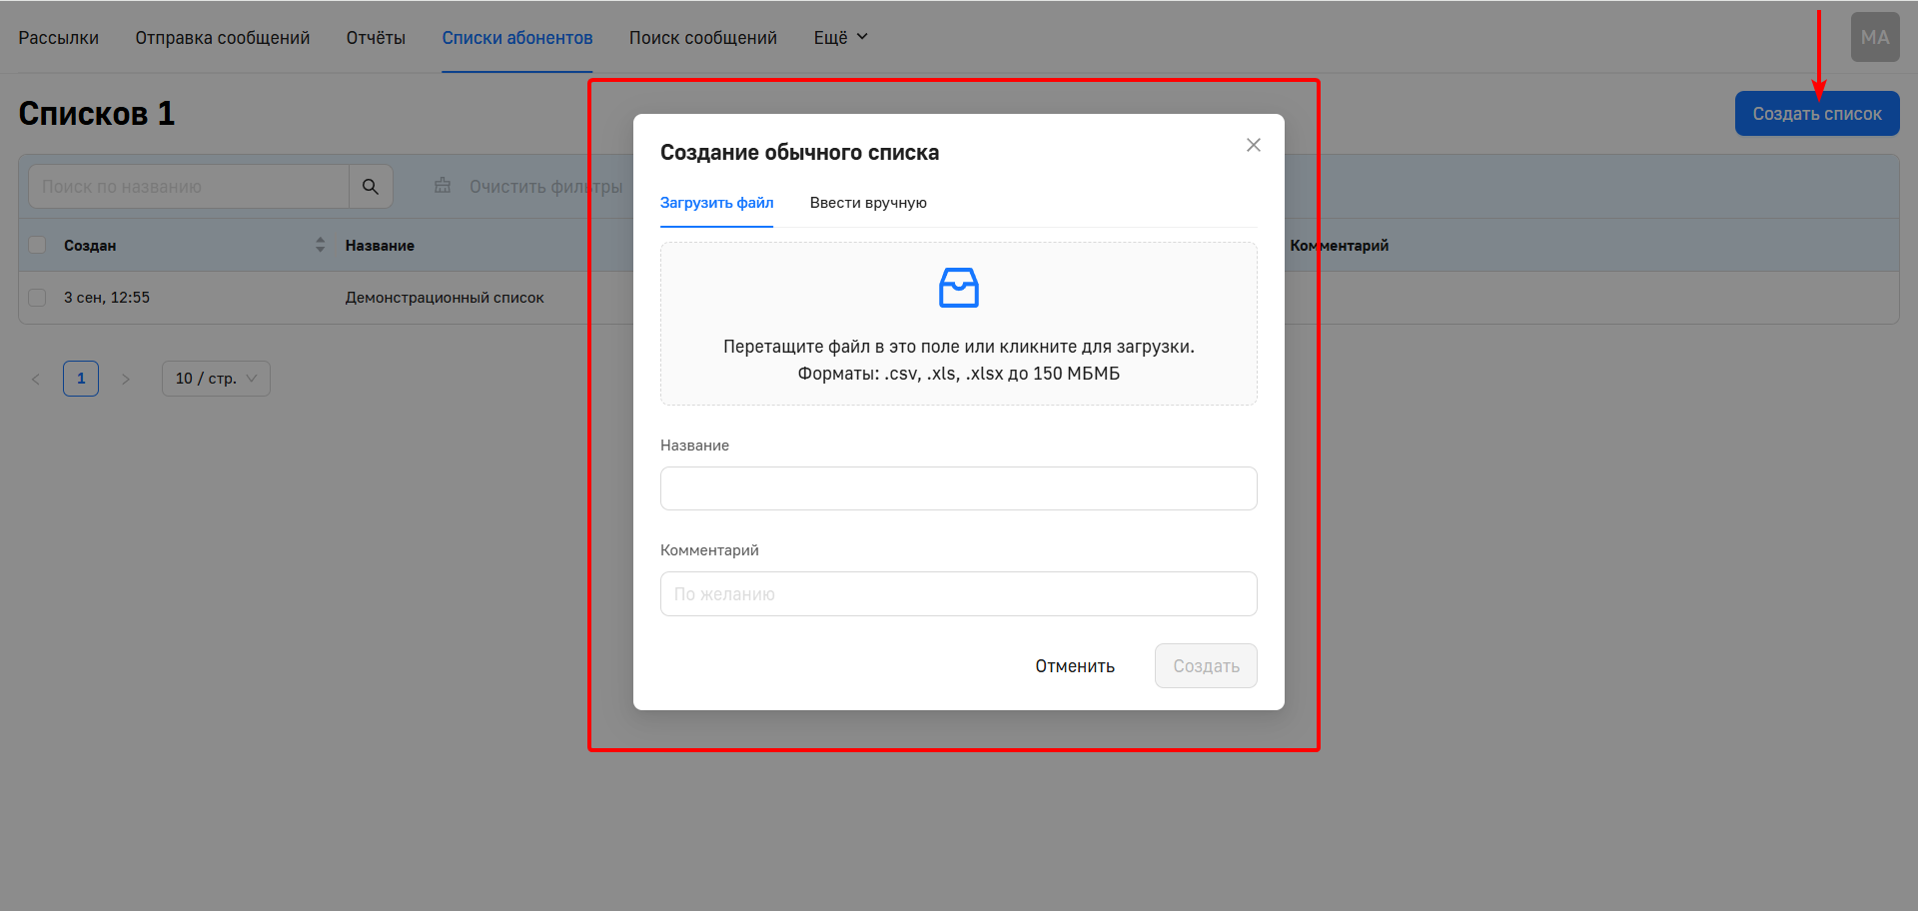Image resolution: width=1918 pixels, height=911 pixels.
Task: Check the checkbox for Демонстрационный список
Action: pyautogui.click(x=37, y=297)
